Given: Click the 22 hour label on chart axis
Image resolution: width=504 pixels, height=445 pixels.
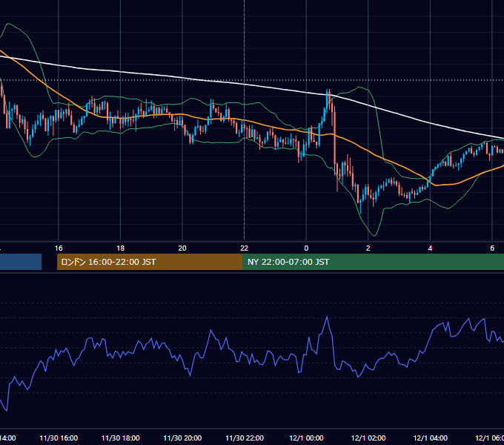Looking at the screenshot, I should (x=245, y=248).
